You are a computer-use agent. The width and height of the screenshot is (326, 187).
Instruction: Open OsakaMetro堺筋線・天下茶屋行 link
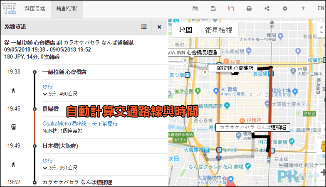point(80,124)
